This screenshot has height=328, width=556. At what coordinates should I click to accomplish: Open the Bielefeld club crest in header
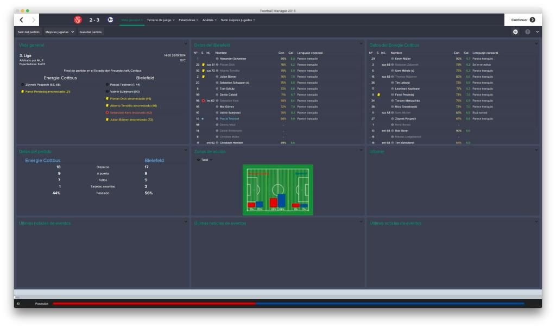(x=111, y=20)
